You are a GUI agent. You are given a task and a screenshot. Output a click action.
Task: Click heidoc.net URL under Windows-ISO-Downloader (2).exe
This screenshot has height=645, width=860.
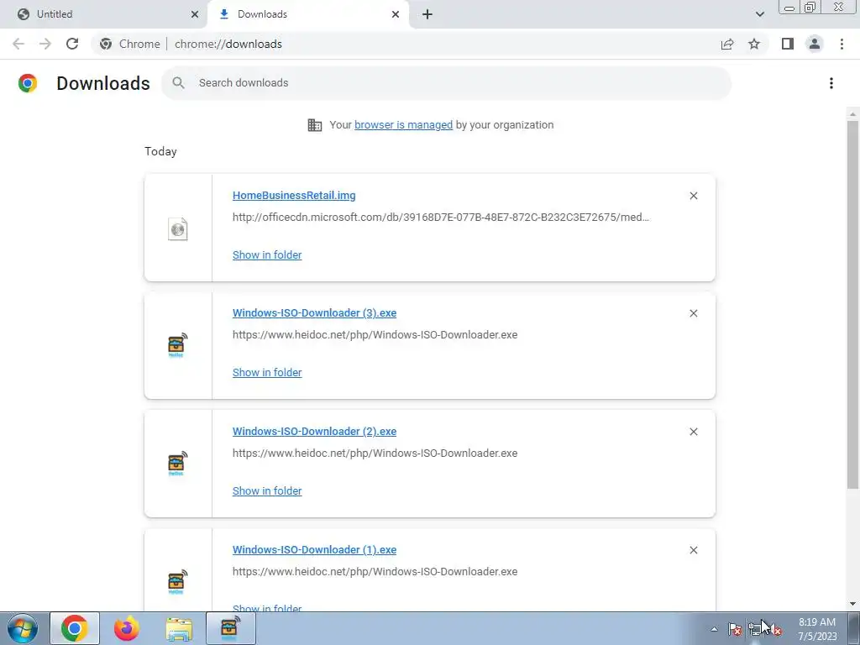coord(375,453)
